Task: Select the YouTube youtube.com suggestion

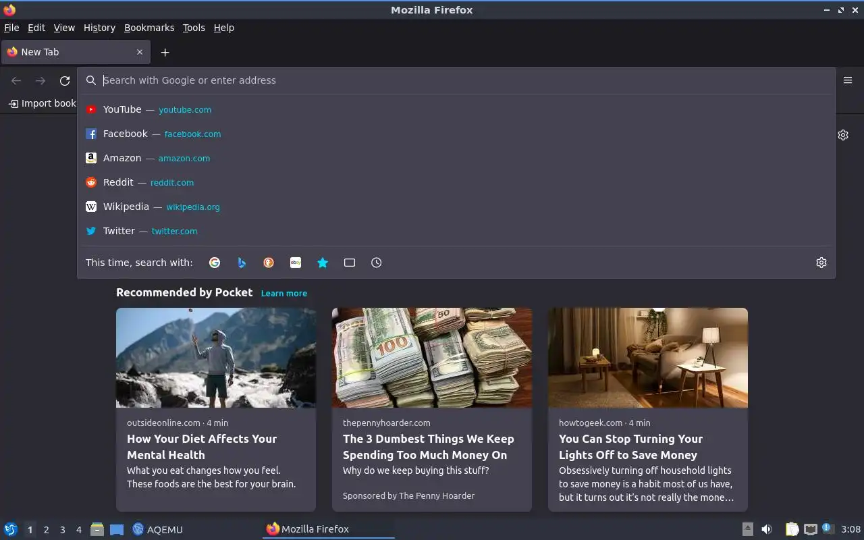Action: coord(456,109)
